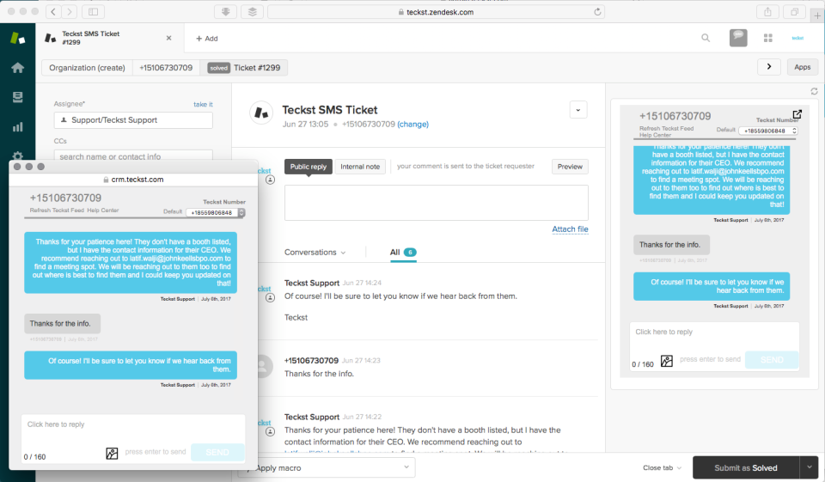825x482 pixels.
Task: Open the Assignee Support/Teckst Support field
Action: 133,120
